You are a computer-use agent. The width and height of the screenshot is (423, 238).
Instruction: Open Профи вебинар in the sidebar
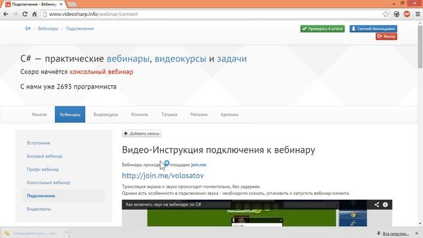(42, 169)
